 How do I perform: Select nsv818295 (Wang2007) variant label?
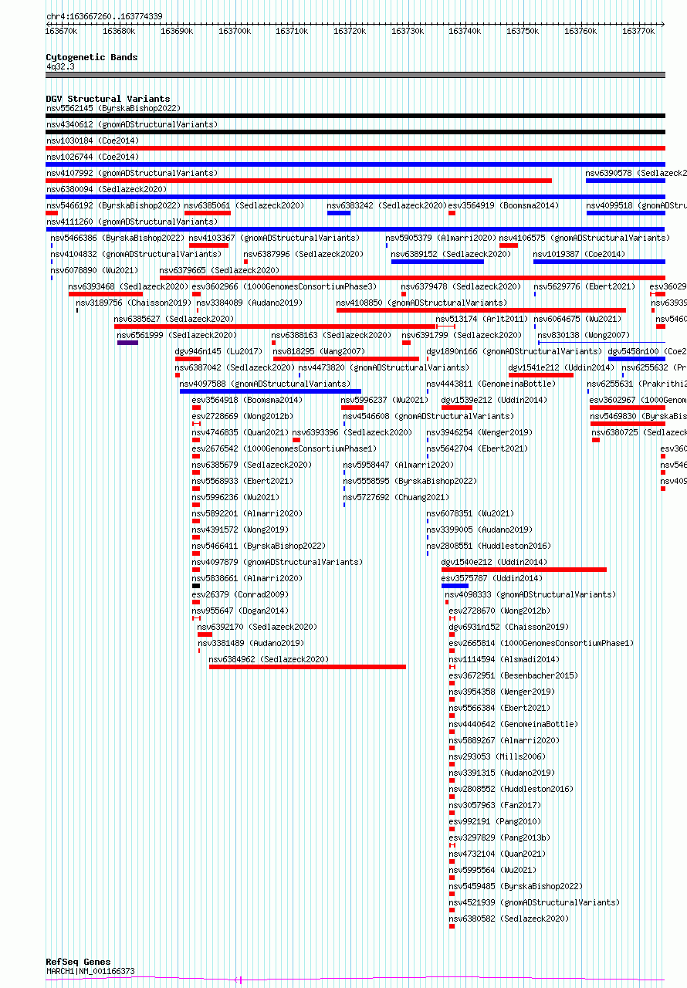pyautogui.click(x=320, y=351)
